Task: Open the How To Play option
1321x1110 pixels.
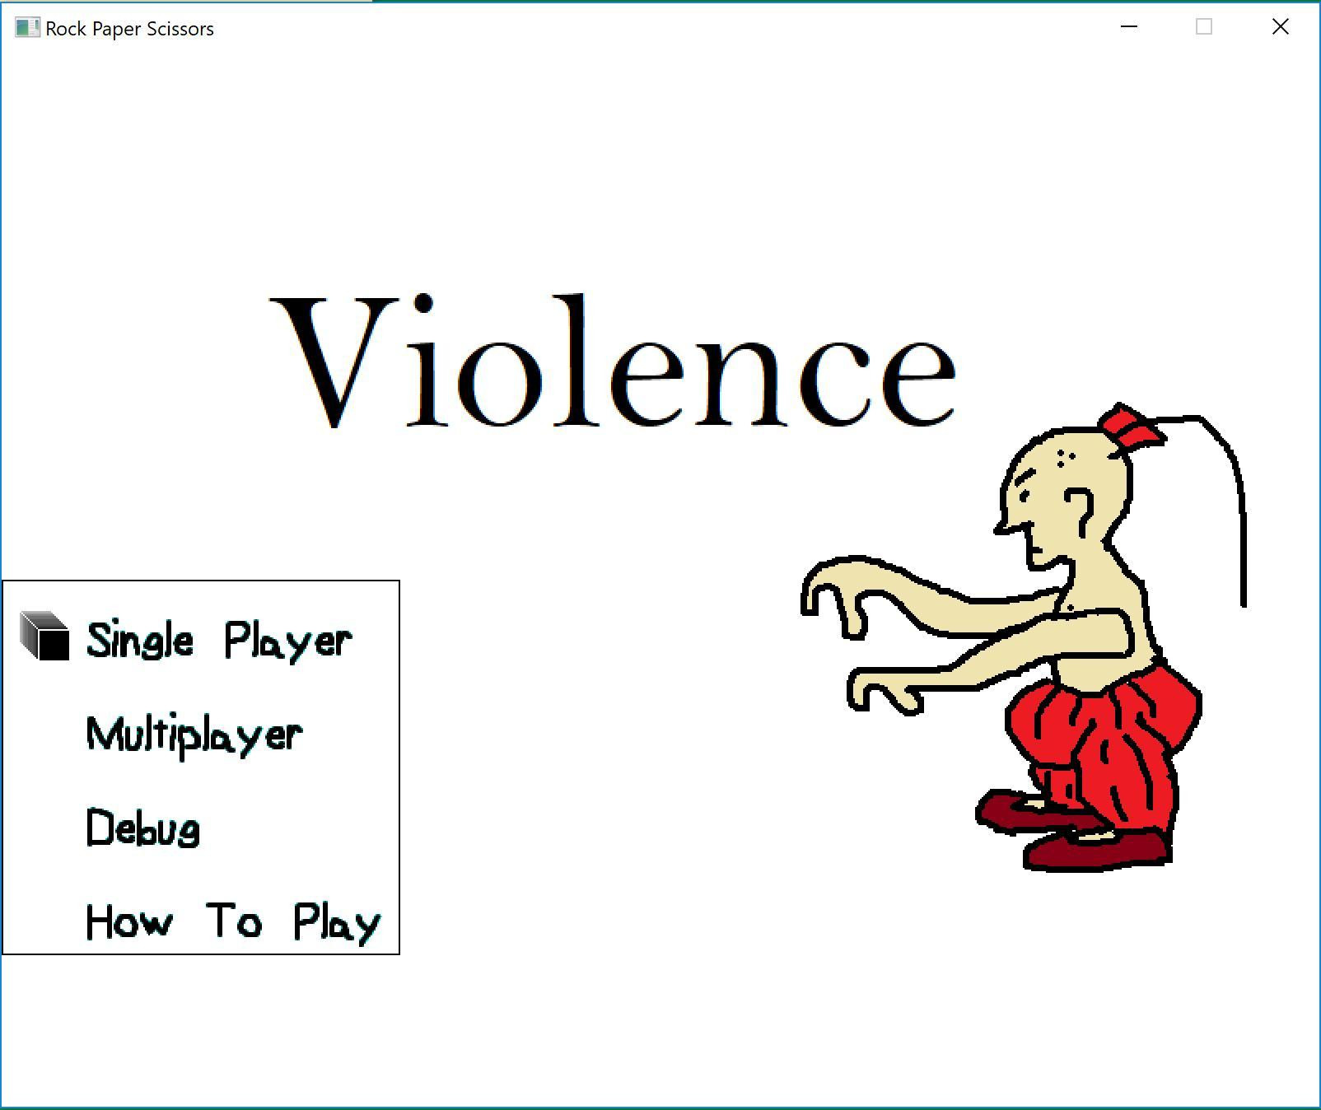Action: [x=234, y=922]
